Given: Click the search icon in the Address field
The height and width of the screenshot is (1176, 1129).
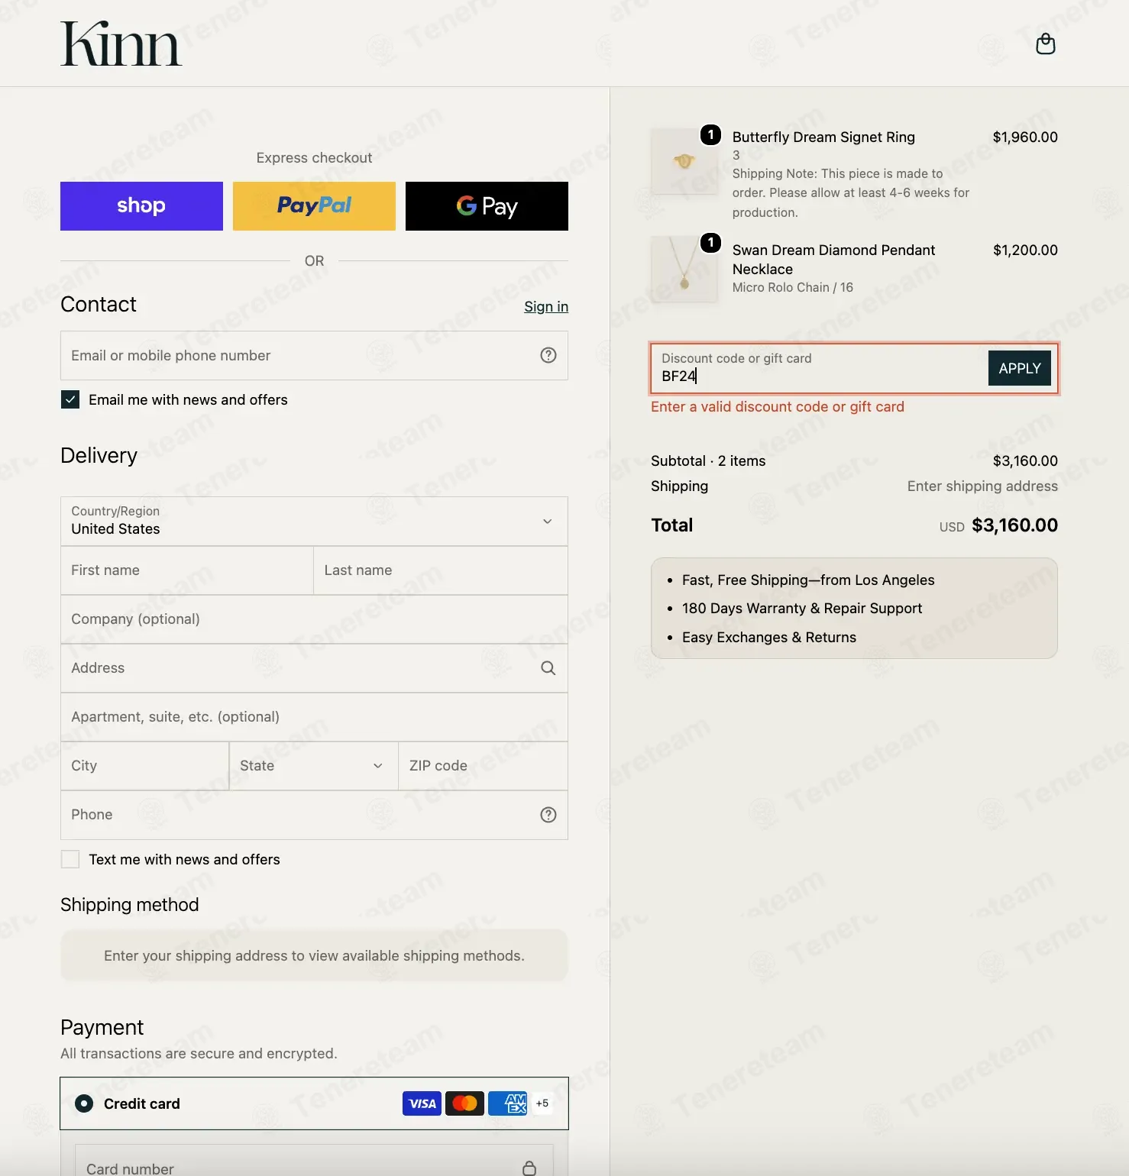Looking at the screenshot, I should [x=548, y=668].
